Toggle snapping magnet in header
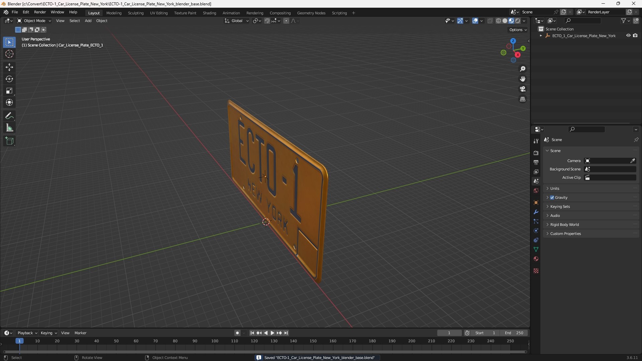 (267, 21)
